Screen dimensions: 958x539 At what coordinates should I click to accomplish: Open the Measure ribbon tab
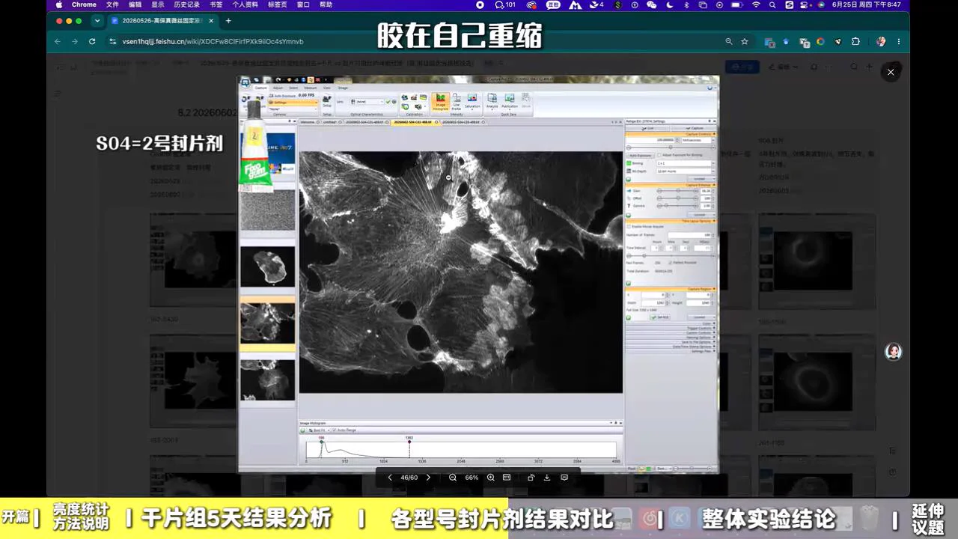[x=310, y=88]
